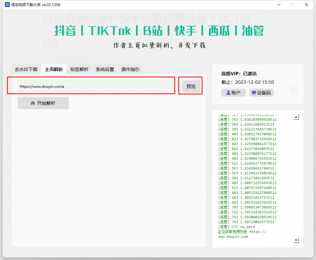Select the 主页解析 tab
Screen dimensions: 316x260
(x=54, y=70)
